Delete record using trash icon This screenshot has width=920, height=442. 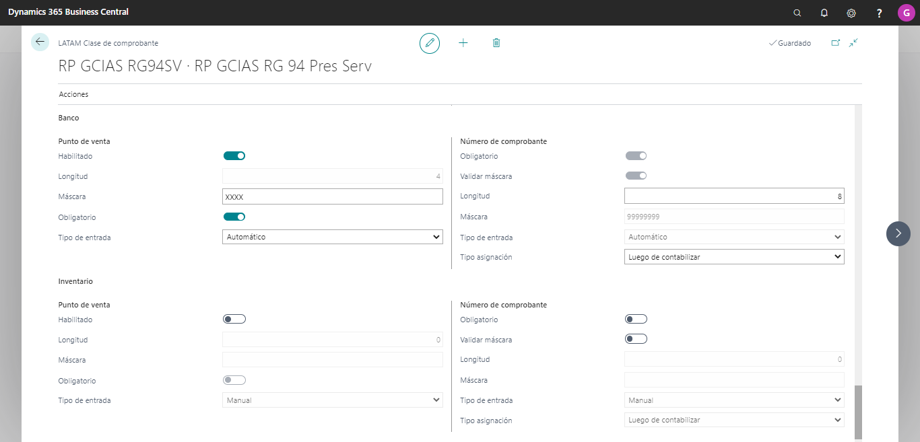pos(496,43)
